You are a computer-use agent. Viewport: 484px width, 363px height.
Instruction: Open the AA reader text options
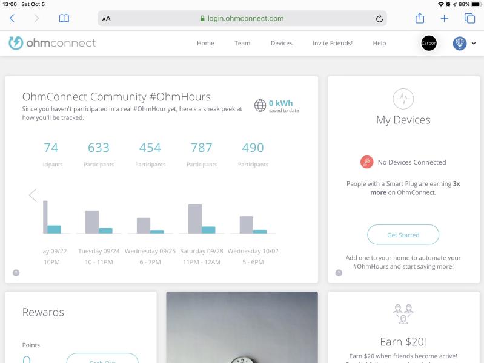point(107,19)
